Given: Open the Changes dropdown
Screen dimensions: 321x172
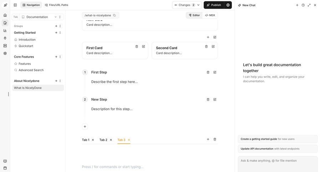Looking at the screenshot, I should click(x=187, y=5).
